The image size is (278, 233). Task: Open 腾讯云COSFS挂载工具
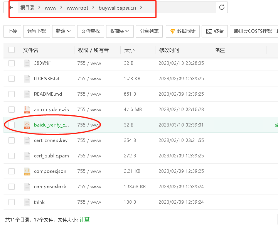pyautogui.click(x=254, y=31)
